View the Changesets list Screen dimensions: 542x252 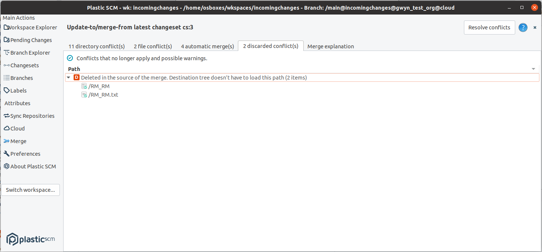[x=25, y=65]
